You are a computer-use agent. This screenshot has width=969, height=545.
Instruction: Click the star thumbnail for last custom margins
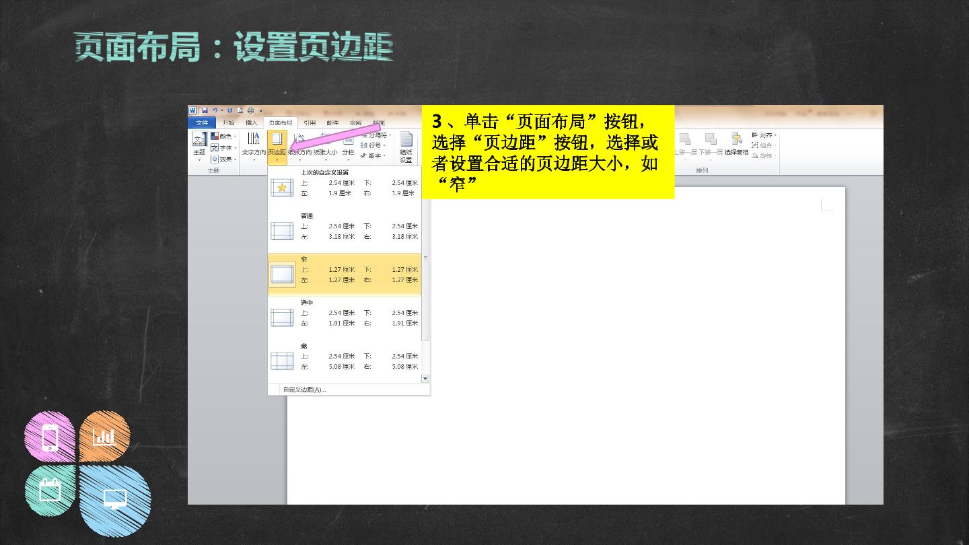[x=282, y=188]
